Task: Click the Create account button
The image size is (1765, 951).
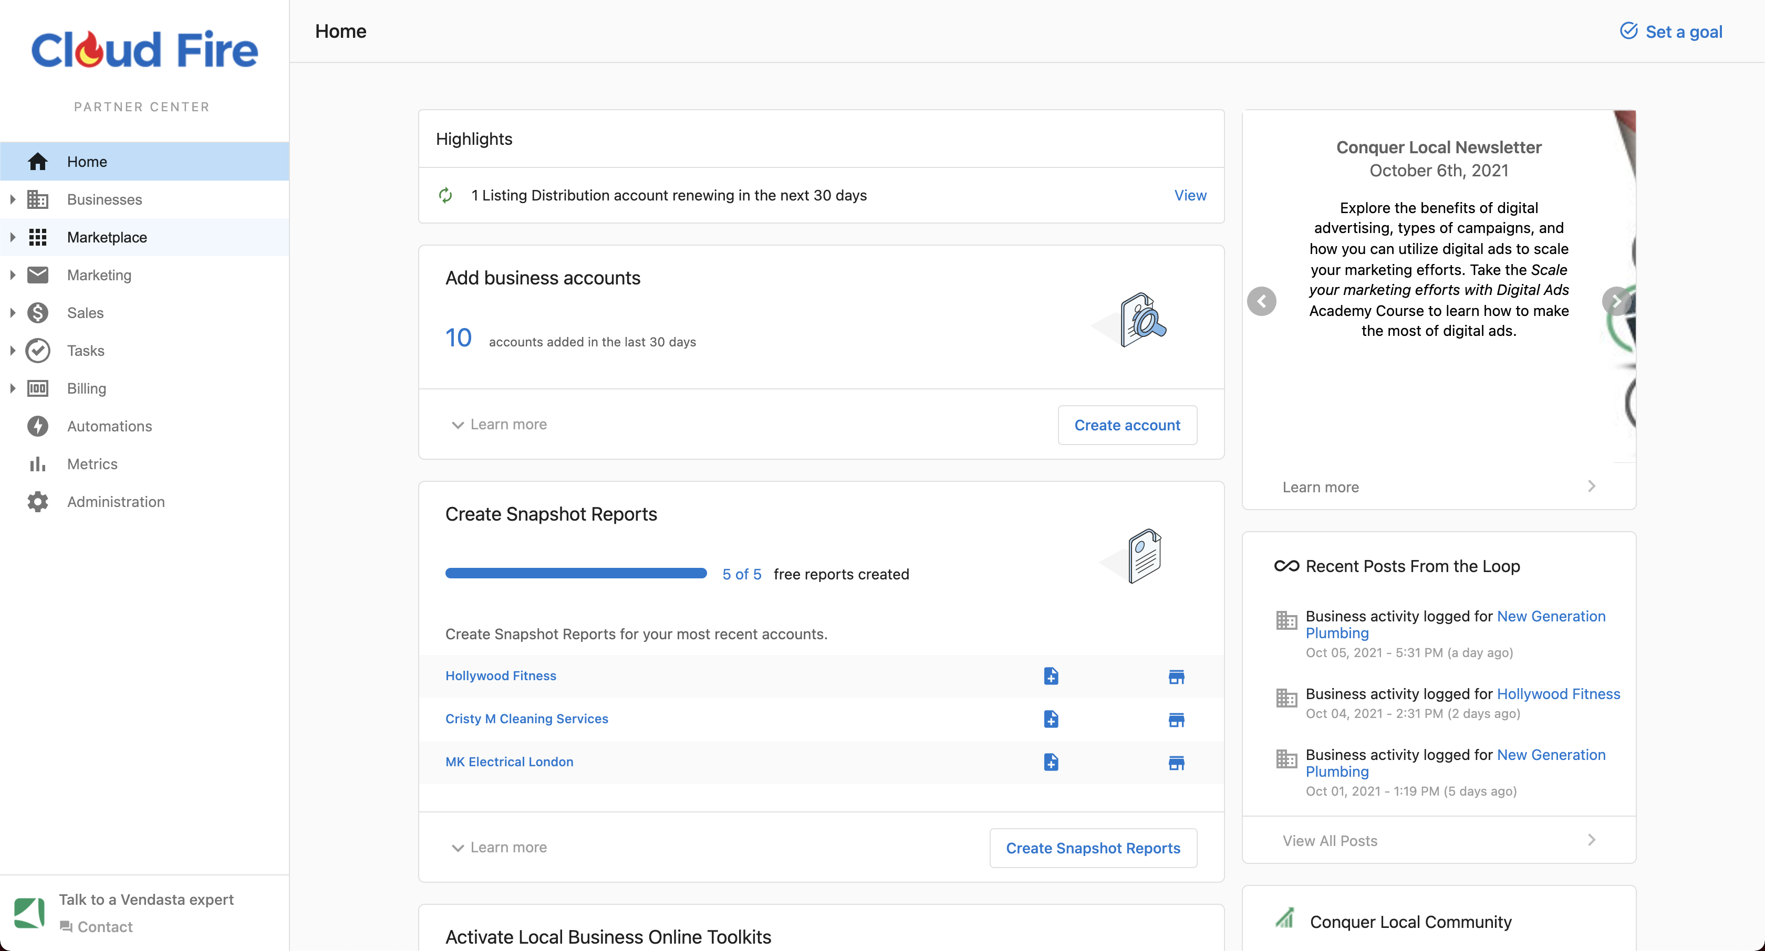Action: pos(1127,425)
